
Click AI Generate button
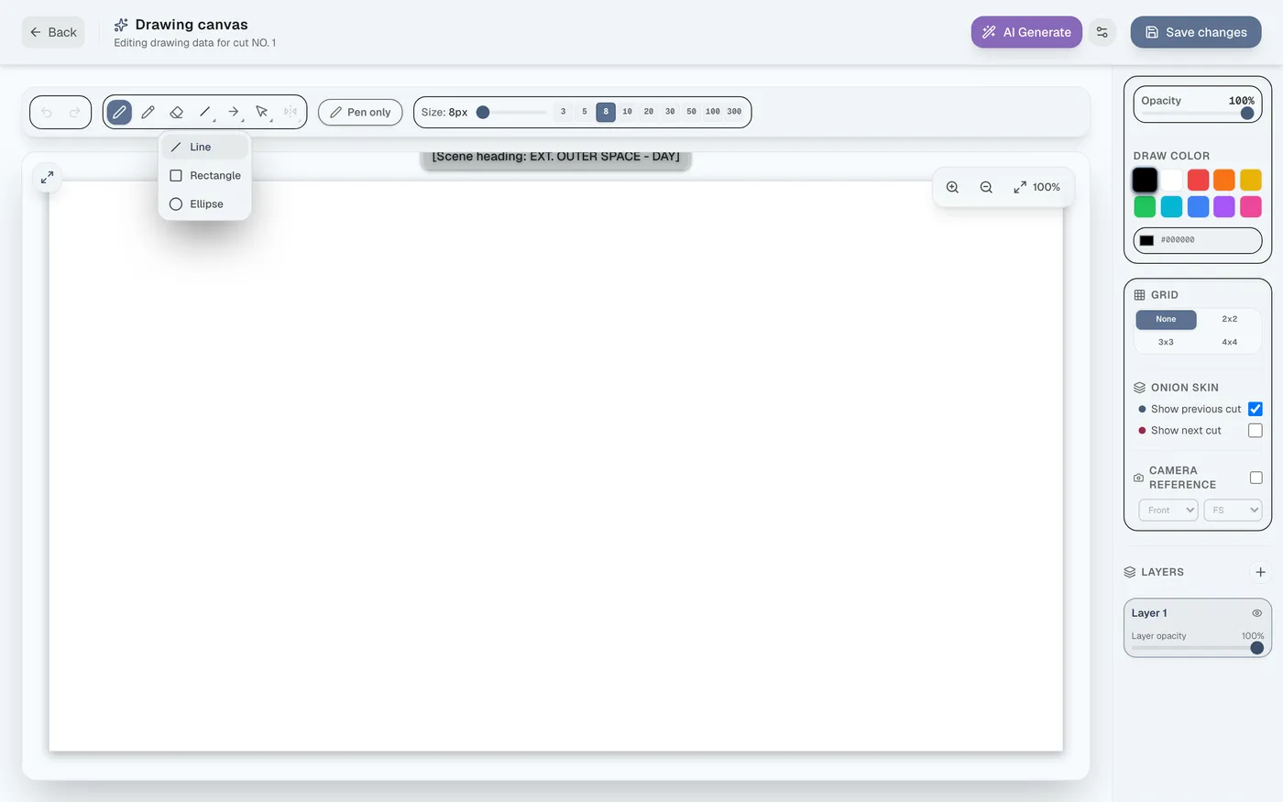point(1026,32)
